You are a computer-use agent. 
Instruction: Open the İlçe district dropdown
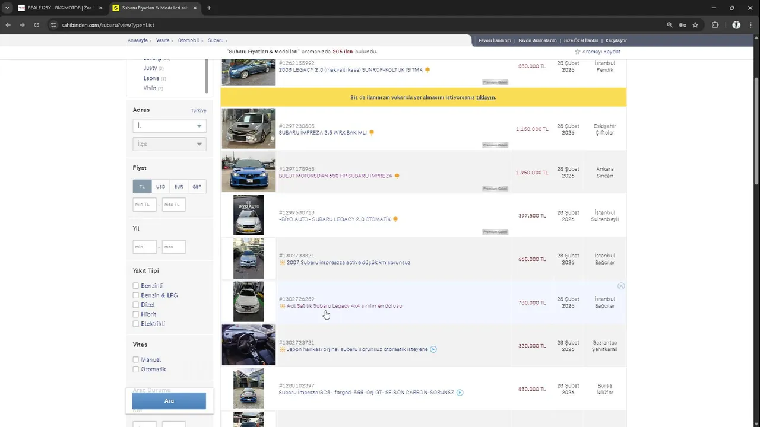pyautogui.click(x=169, y=144)
